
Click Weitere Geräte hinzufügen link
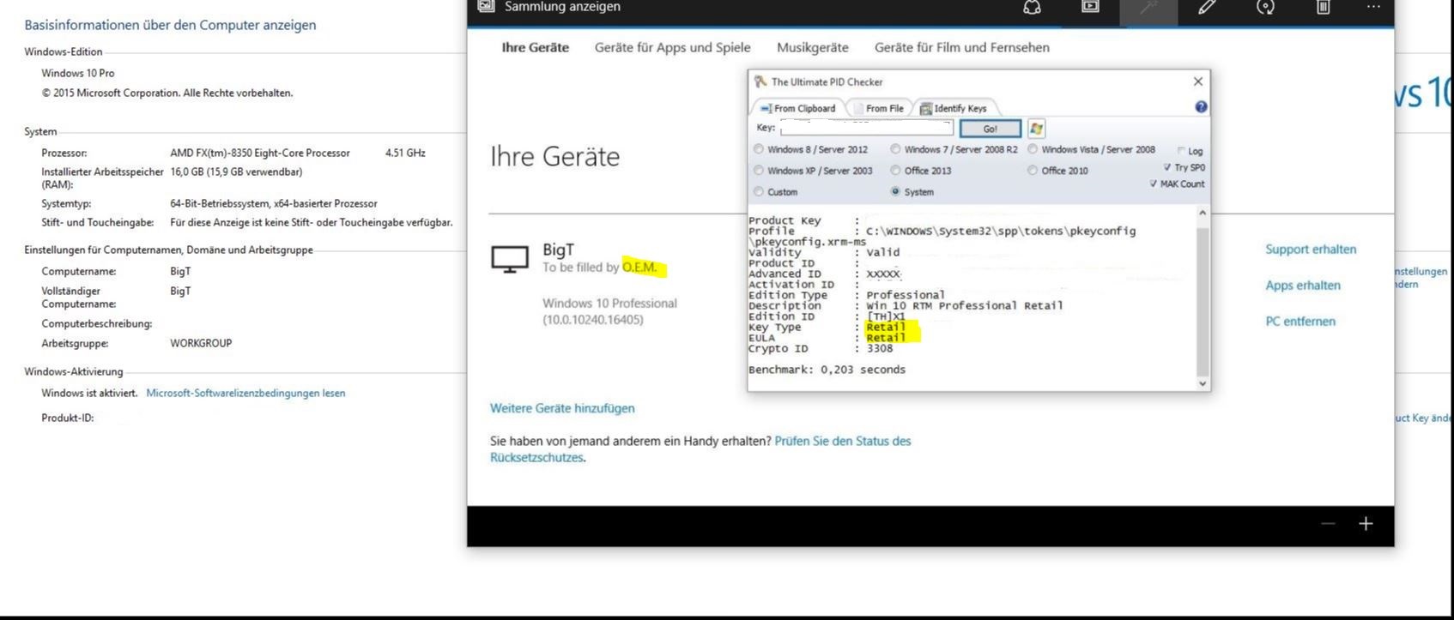click(562, 408)
